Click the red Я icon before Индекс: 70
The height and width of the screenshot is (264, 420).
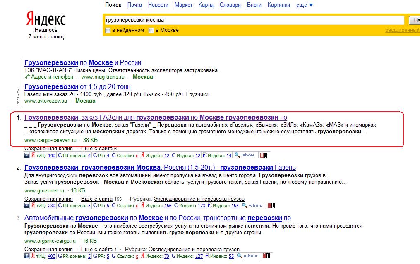[143, 256]
